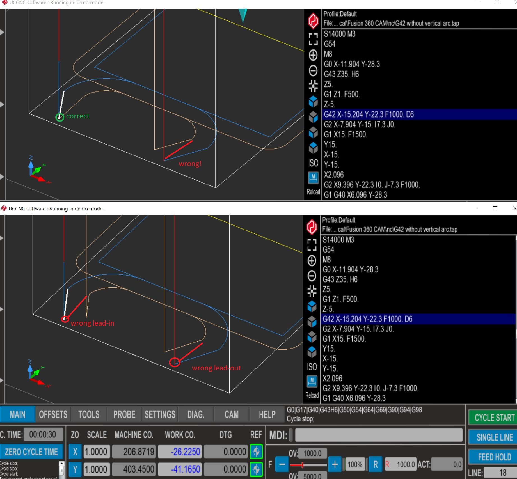Click the X scale field showing 1.0000
The width and height of the screenshot is (517, 479).
(x=96, y=452)
